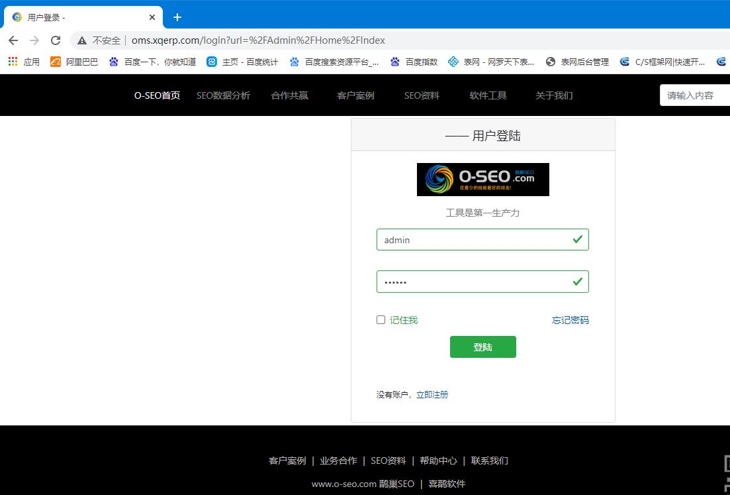
Task: Click the browser back arrow
Action: coord(13,40)
